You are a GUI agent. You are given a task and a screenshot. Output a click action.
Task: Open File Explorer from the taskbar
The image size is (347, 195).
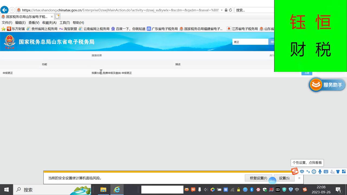point(103,190)
